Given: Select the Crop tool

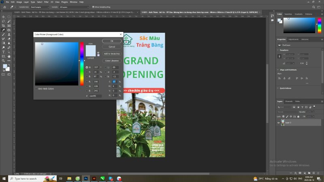Looking at the screenshot, I should click(x=4, y=25).
